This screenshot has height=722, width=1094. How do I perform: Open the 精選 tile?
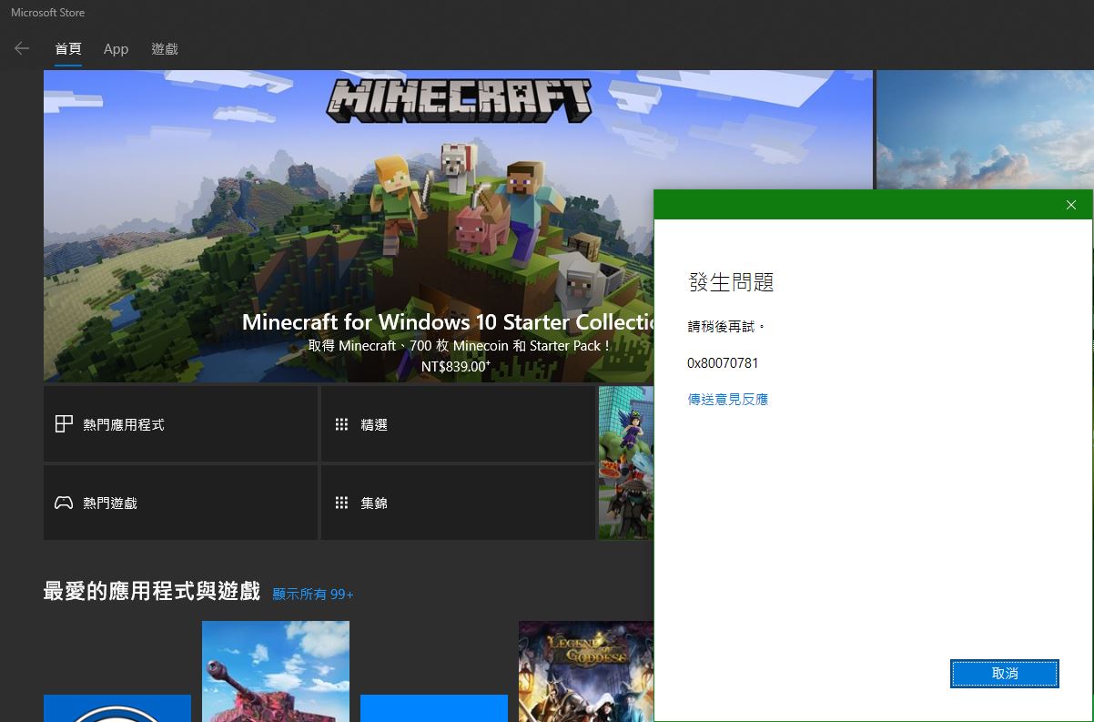(458, 424)
